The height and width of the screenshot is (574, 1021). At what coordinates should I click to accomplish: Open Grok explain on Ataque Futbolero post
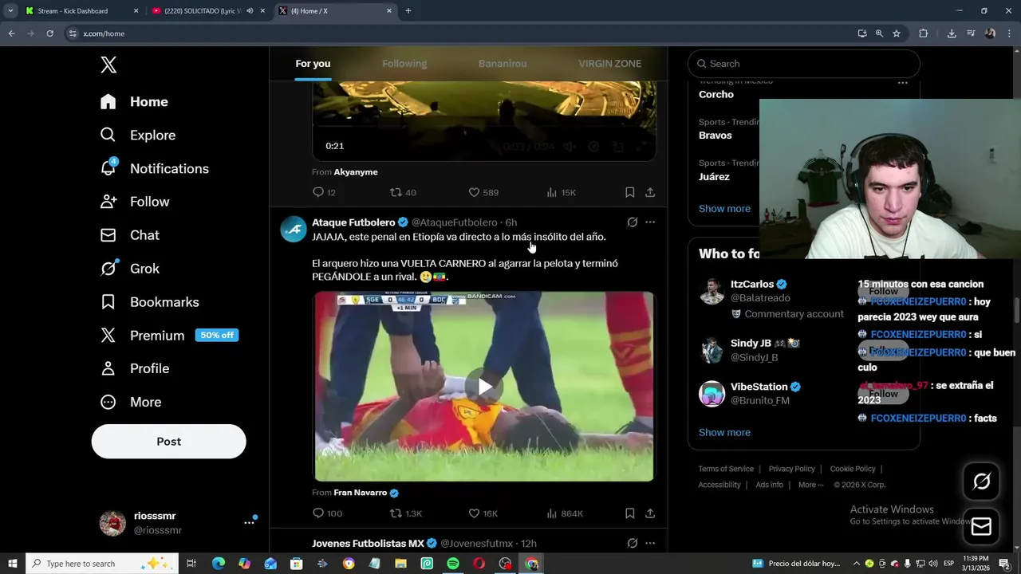[x=632, y=222]
